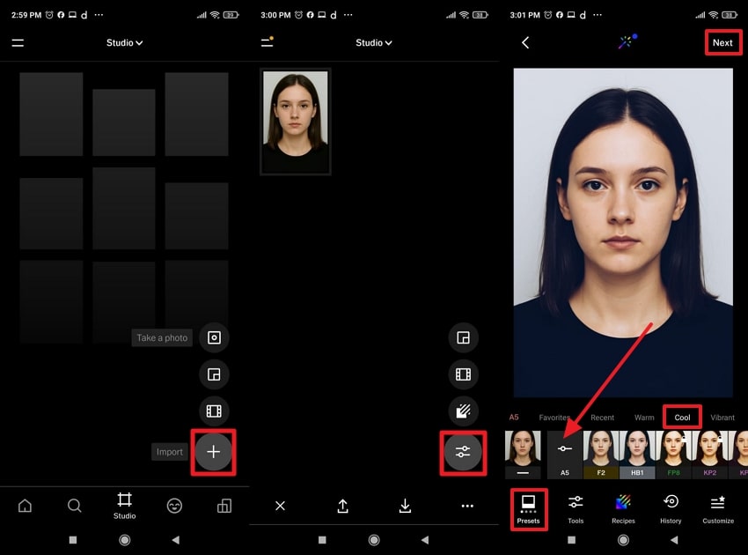This screenshot has height=555, width=748.
Task: Open the hamburger menu in left screen
Action: (18, 43)
